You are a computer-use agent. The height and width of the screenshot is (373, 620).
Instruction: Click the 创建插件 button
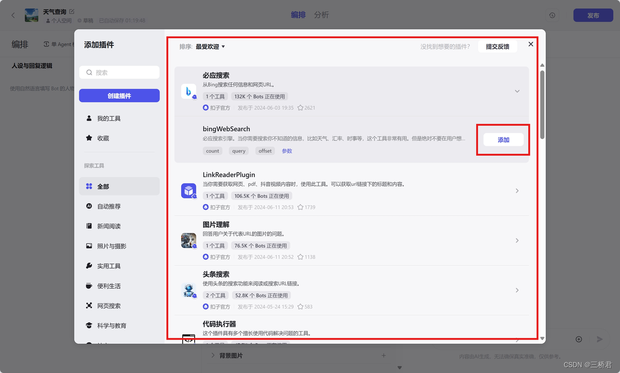[119, 95]
